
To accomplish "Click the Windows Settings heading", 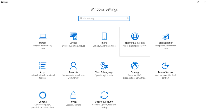I will 104,9.
